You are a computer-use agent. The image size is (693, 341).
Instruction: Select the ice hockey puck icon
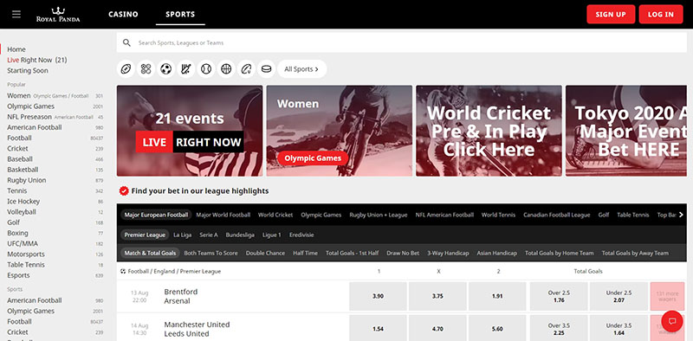(266, 69)
